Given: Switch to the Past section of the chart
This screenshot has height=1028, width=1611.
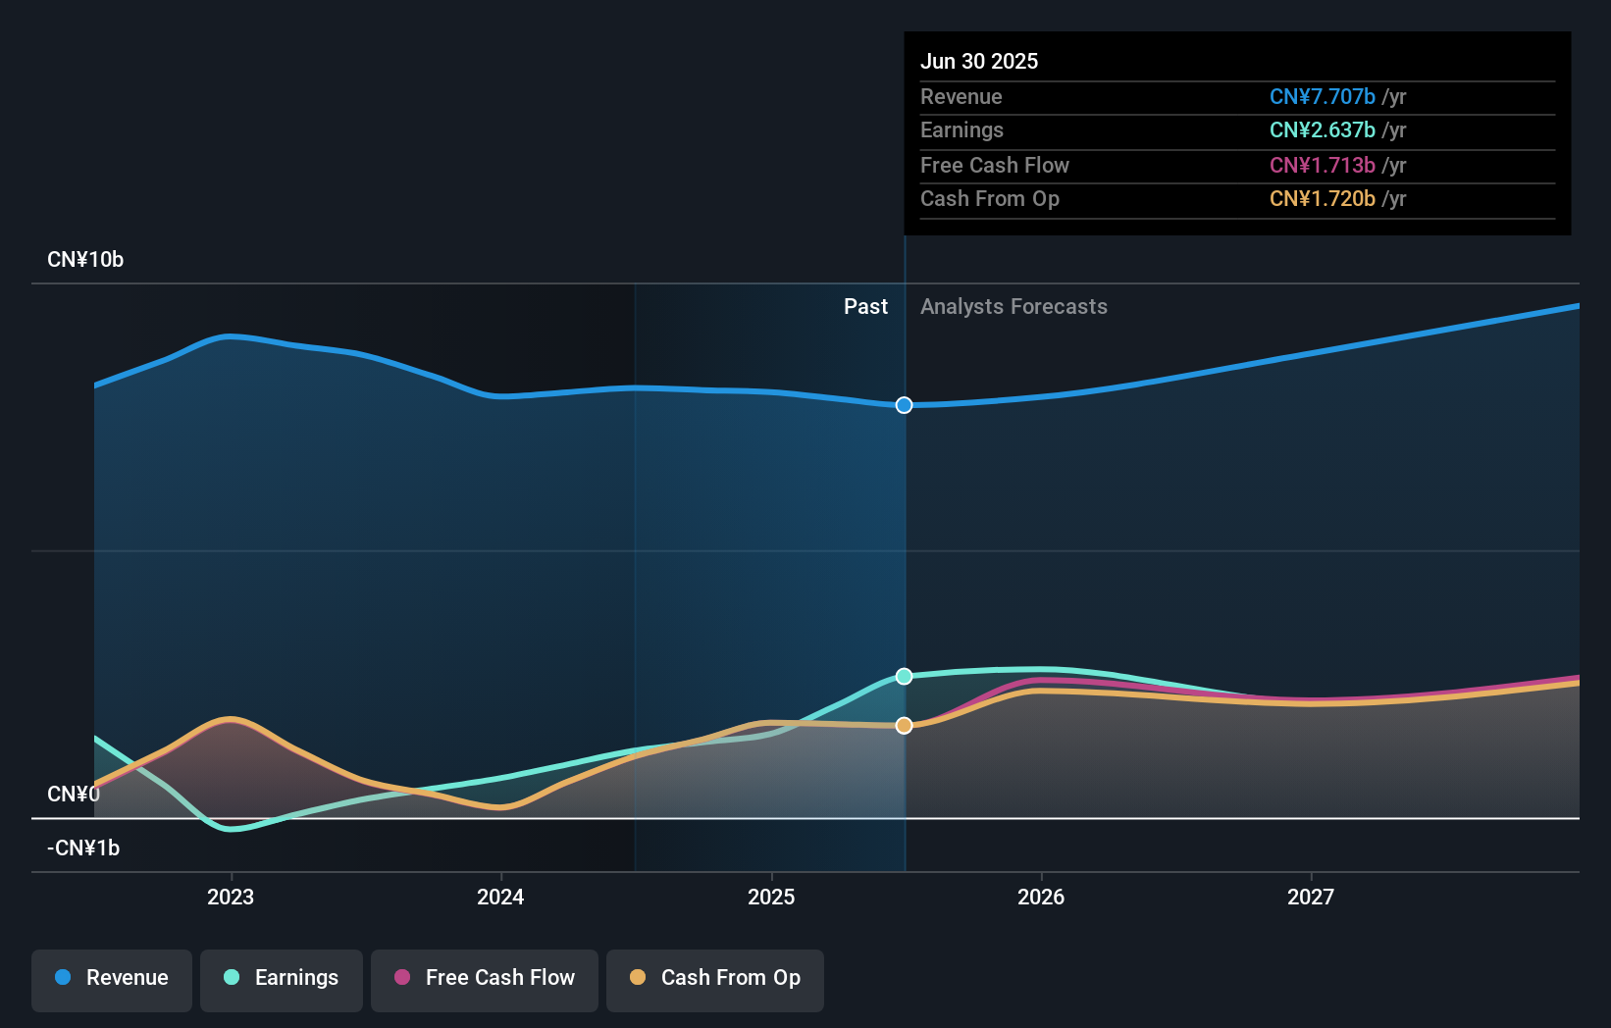Looking at the screenshot, I should point(865,306).
